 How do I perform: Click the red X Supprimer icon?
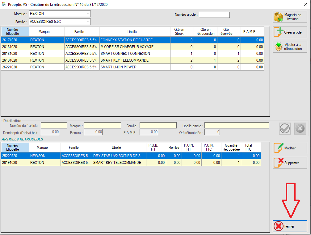(x=279, y=163)
